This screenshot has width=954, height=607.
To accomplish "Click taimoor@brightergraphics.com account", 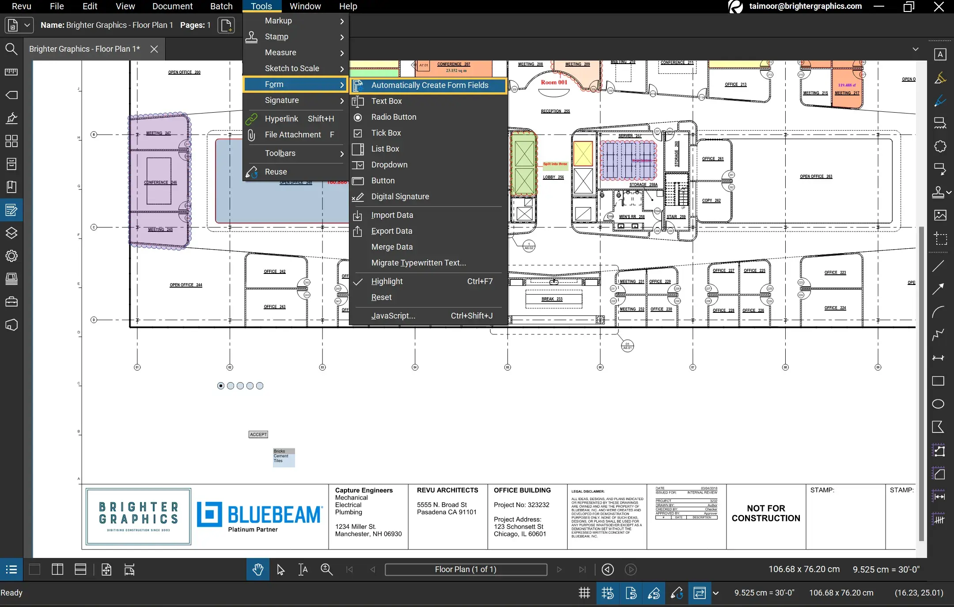I will [806, 6].
